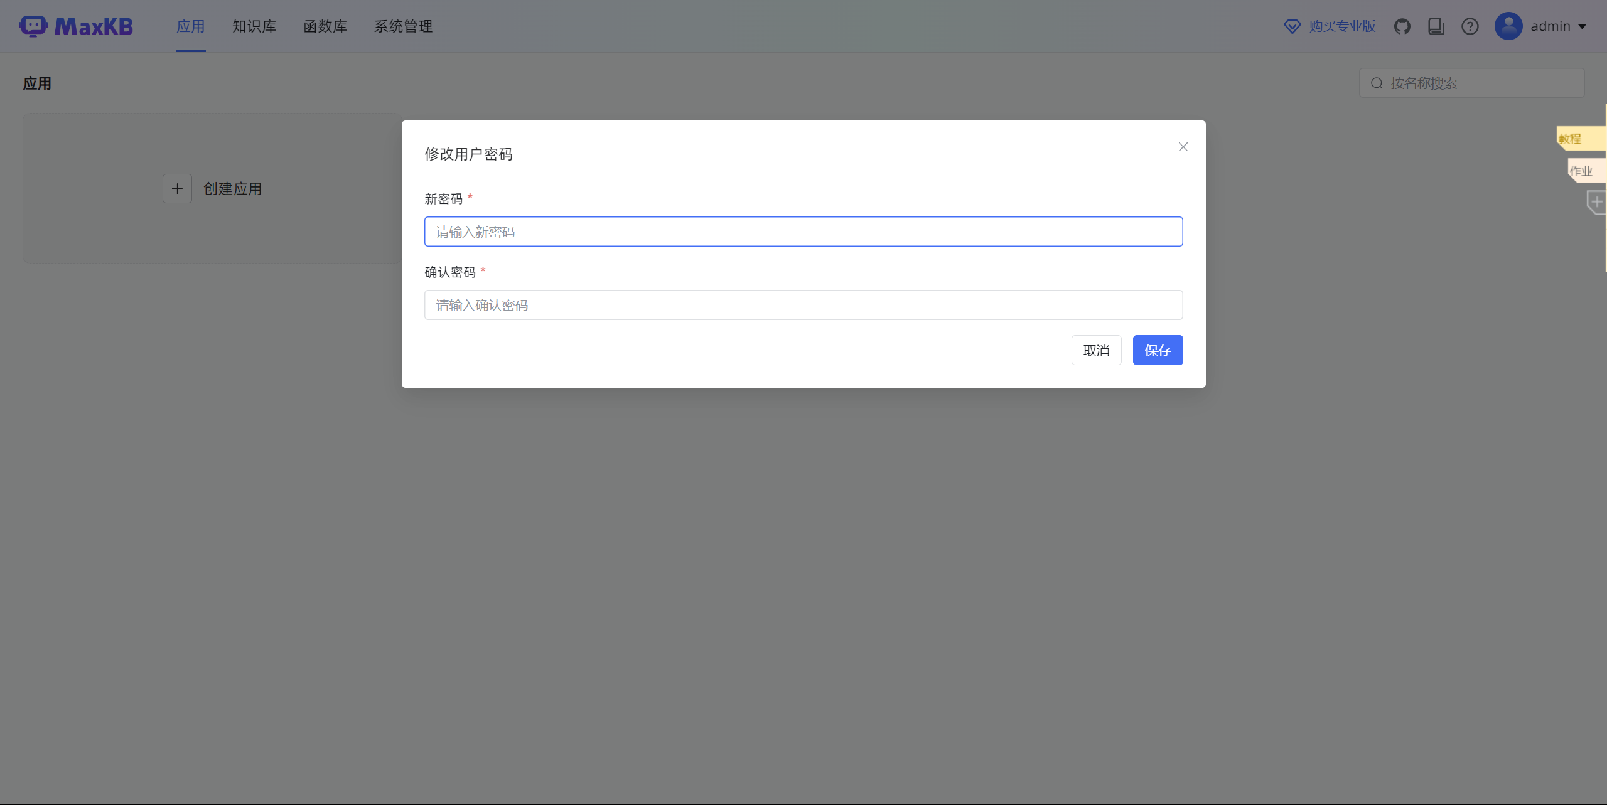Open the documentation book icon
This screenshot has width=1607, height=805.
[x=1436, y=26]
